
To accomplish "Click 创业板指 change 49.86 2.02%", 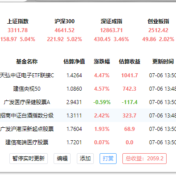I will [x=158, y=39].
